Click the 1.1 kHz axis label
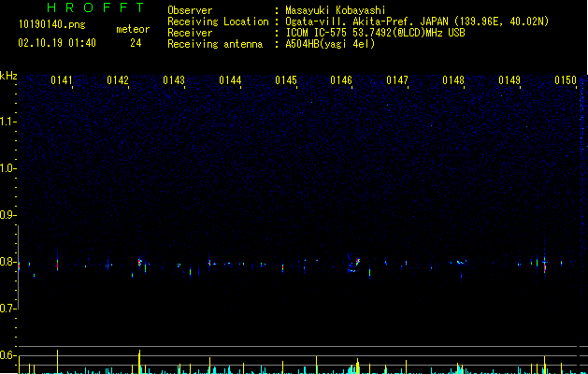Viewport: 588px width, 374px height. coord(7,122)
